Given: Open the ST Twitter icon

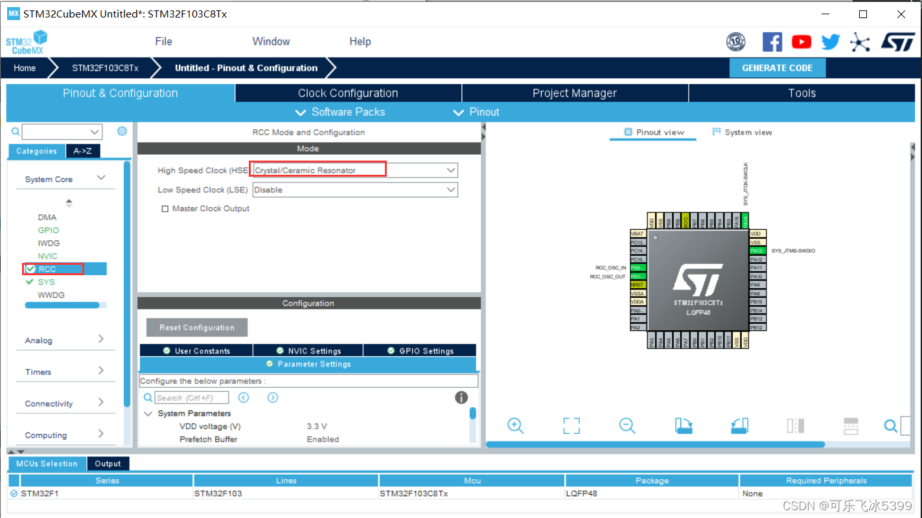Looking at the screenshot, I should pos(831,43).
